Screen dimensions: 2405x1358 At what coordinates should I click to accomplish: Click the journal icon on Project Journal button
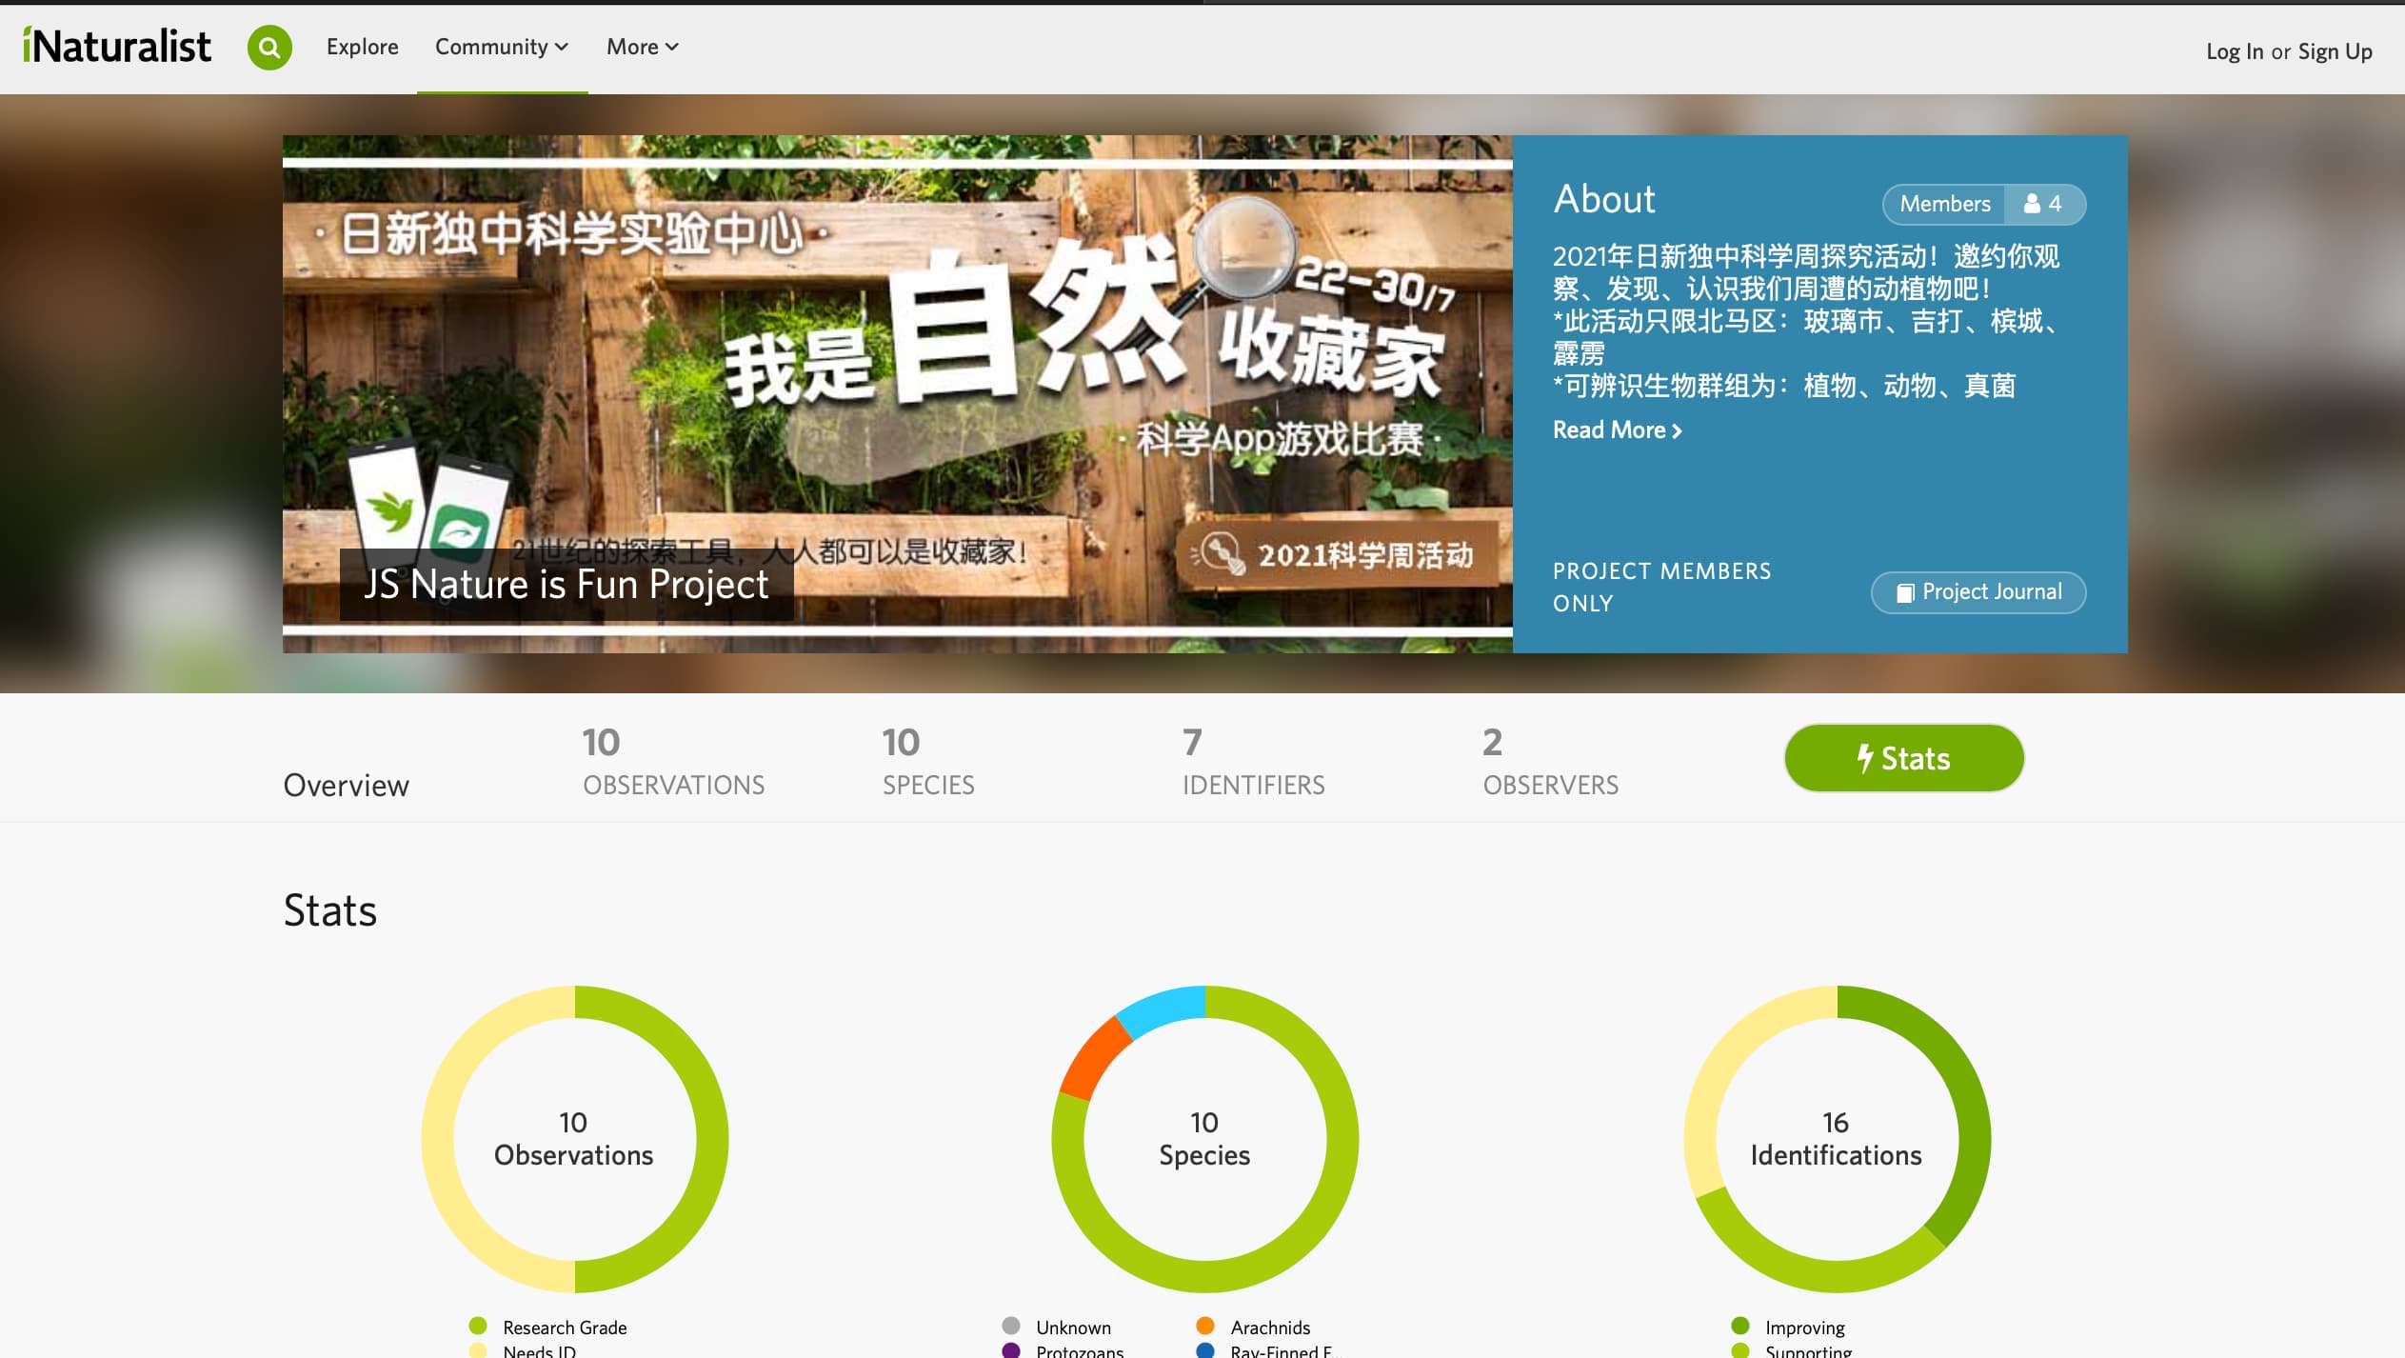(x=1907, y=591)
